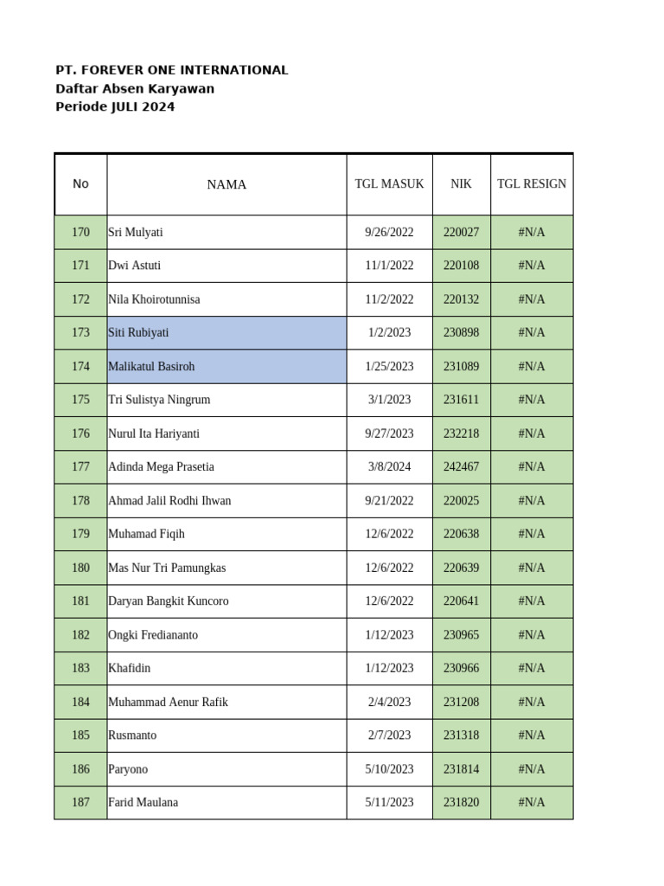Select the highlighted Siti Rubiyati cell

(x=227, y=333)
